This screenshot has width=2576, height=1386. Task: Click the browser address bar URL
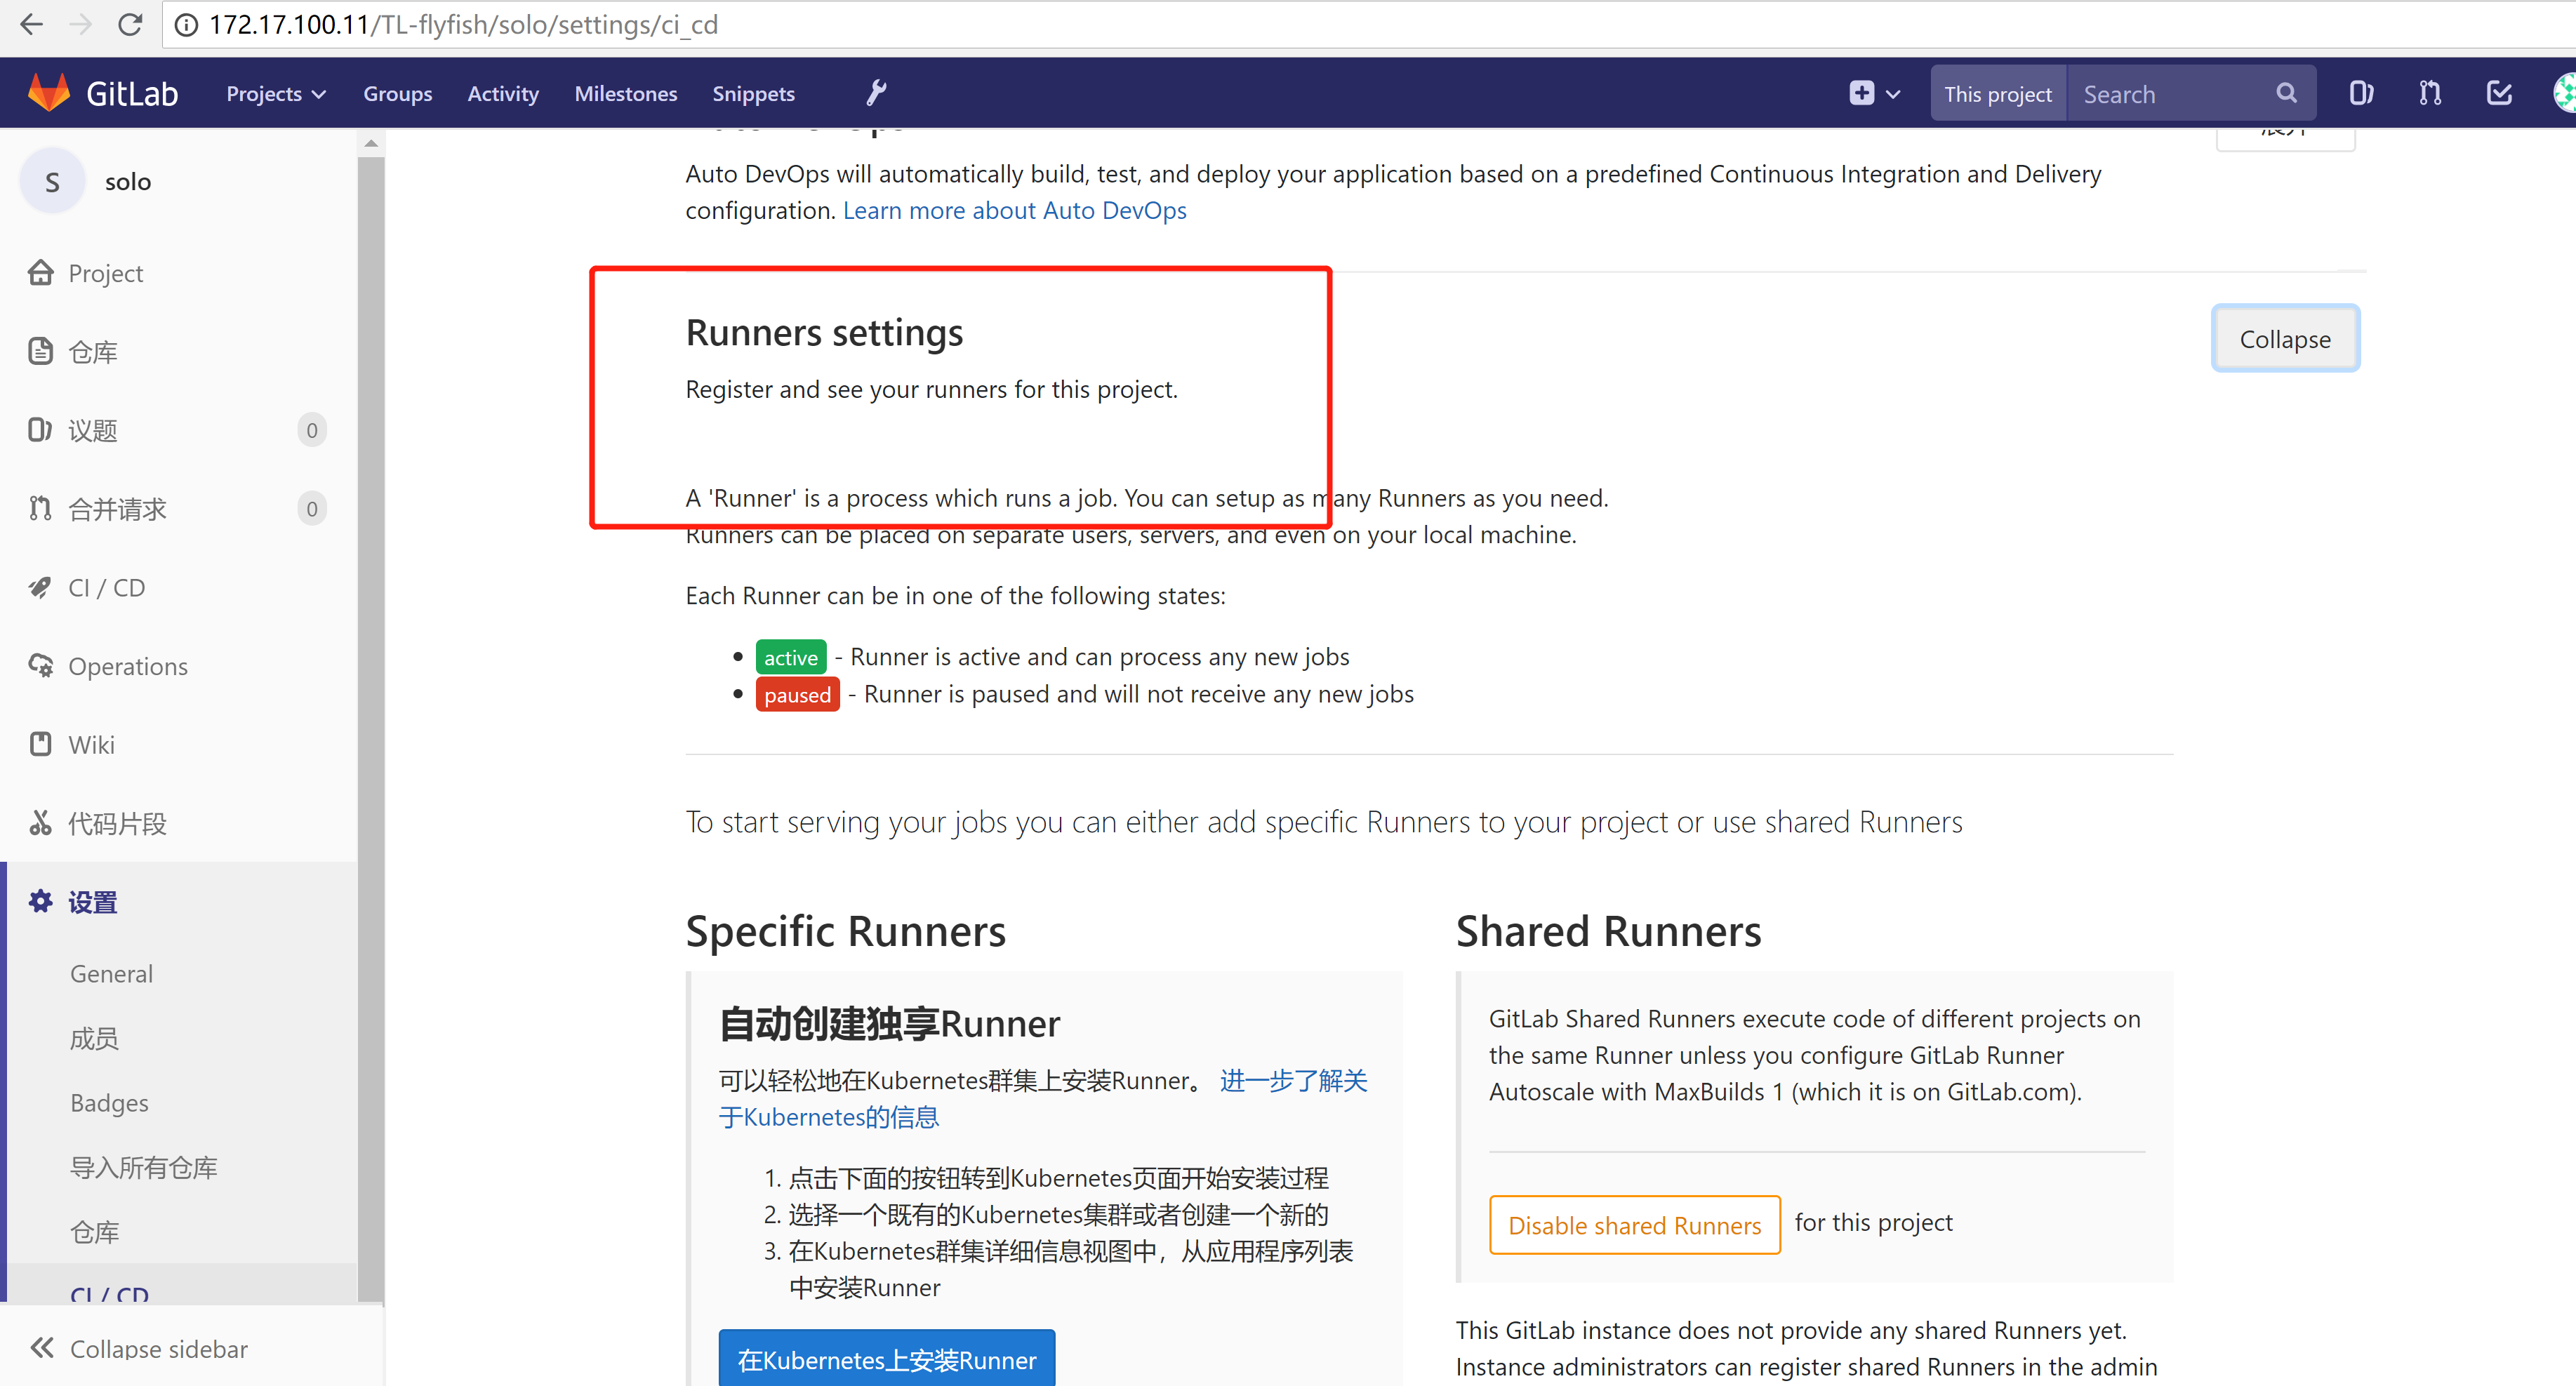(463, 24)
